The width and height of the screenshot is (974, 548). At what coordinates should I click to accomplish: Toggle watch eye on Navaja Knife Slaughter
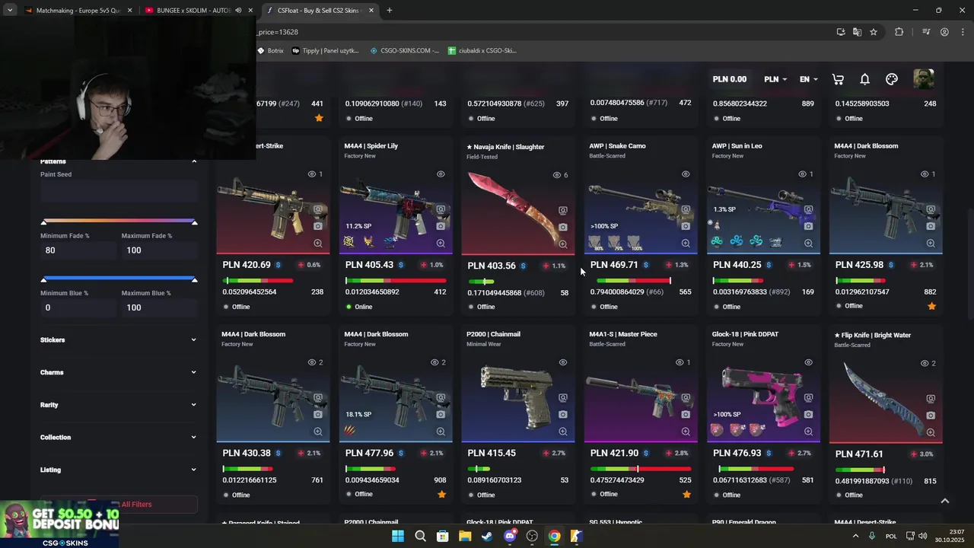pyautogui.click(x=557, y=175)
